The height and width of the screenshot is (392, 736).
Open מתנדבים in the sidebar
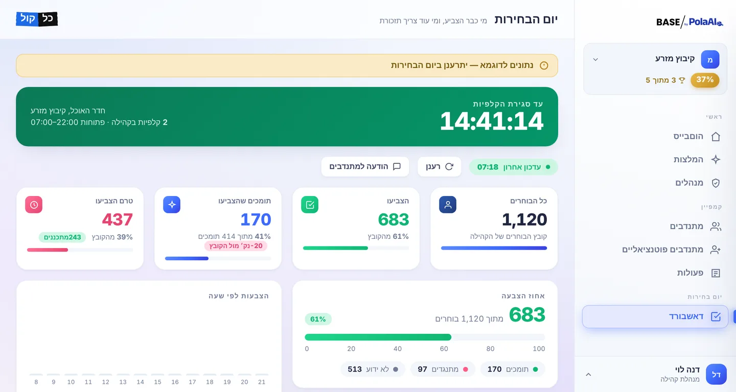[x=656, y=226]
